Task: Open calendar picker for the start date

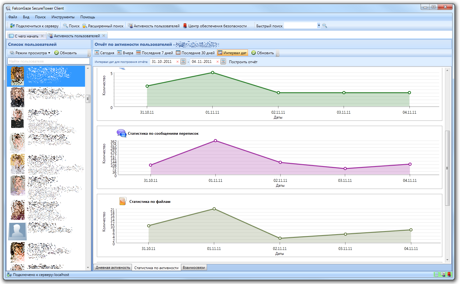Action: pyautogui.click(x=183, y=62)
